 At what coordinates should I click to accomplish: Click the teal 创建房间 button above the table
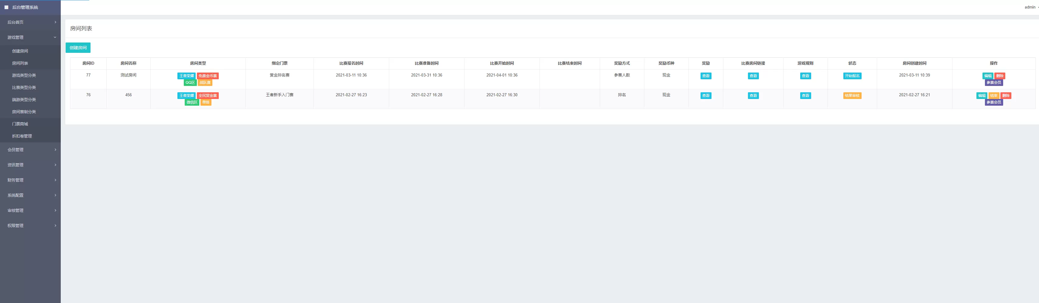78,48
